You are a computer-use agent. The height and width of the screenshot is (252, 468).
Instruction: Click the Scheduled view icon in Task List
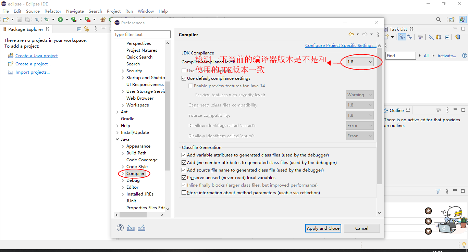pyautogui.click(x=410, y=37)
